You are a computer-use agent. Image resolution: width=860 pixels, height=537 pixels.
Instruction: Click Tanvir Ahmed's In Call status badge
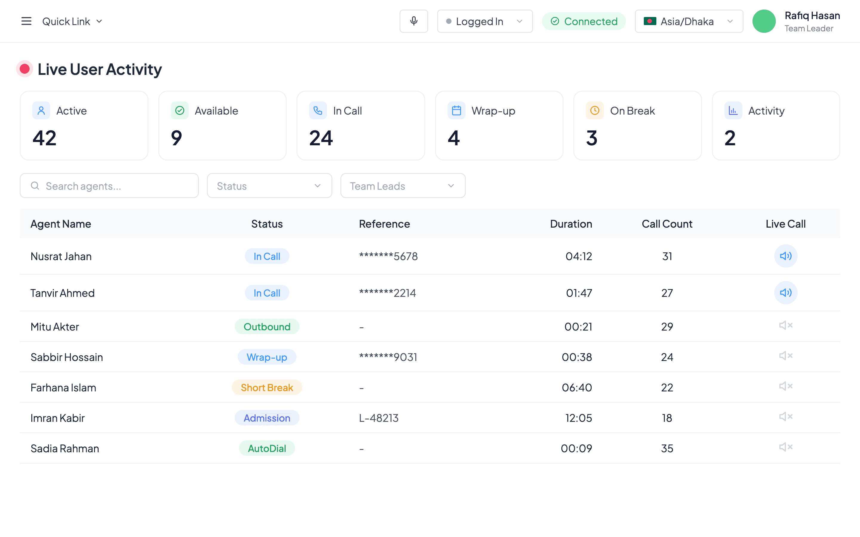(x=267, y=293)
